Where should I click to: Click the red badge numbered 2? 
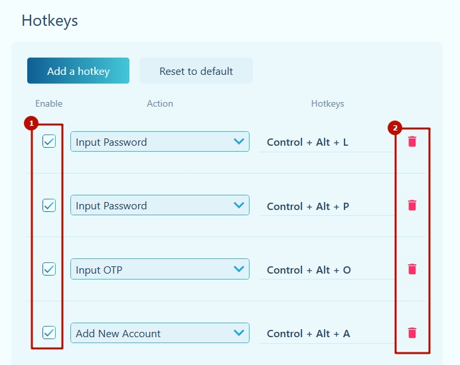click(x=395, y=127)
